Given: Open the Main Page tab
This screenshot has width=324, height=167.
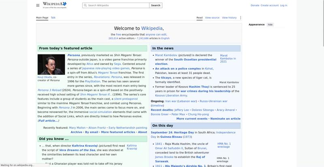Looking at the screenshot, I should 42,18.
